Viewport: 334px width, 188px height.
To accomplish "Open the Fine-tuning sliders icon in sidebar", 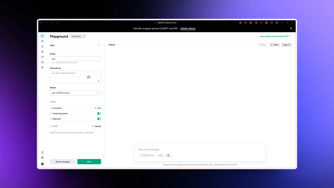I will 42,46.
